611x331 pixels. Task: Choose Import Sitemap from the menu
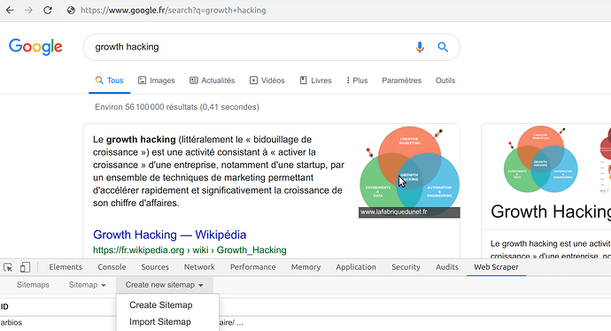tap(160, 321)
